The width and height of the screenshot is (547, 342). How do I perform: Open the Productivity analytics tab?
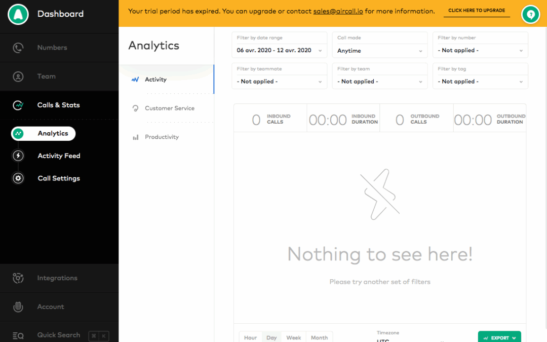(x=162, y=137)
